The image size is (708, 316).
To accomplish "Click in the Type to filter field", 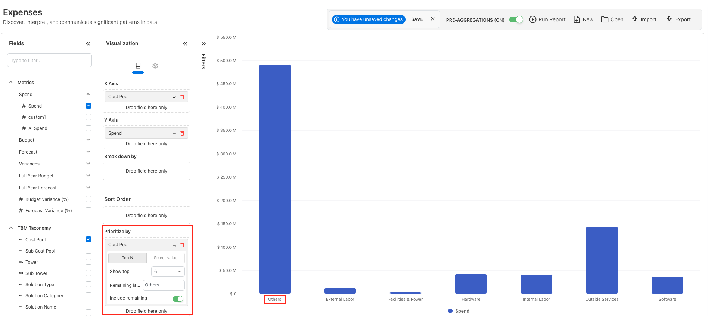I will coord(49,61).
